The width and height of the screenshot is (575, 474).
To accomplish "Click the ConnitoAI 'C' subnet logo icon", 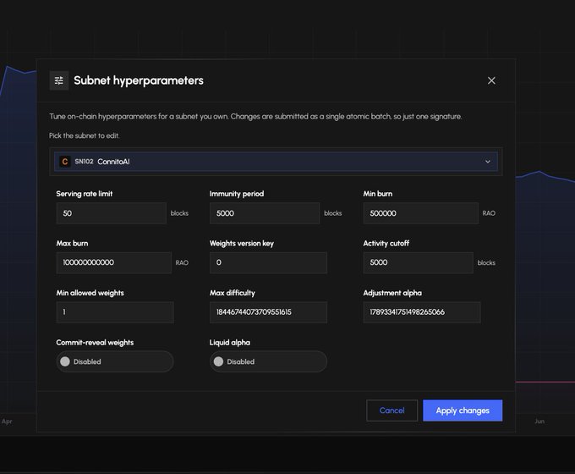I will pos(65,162).
